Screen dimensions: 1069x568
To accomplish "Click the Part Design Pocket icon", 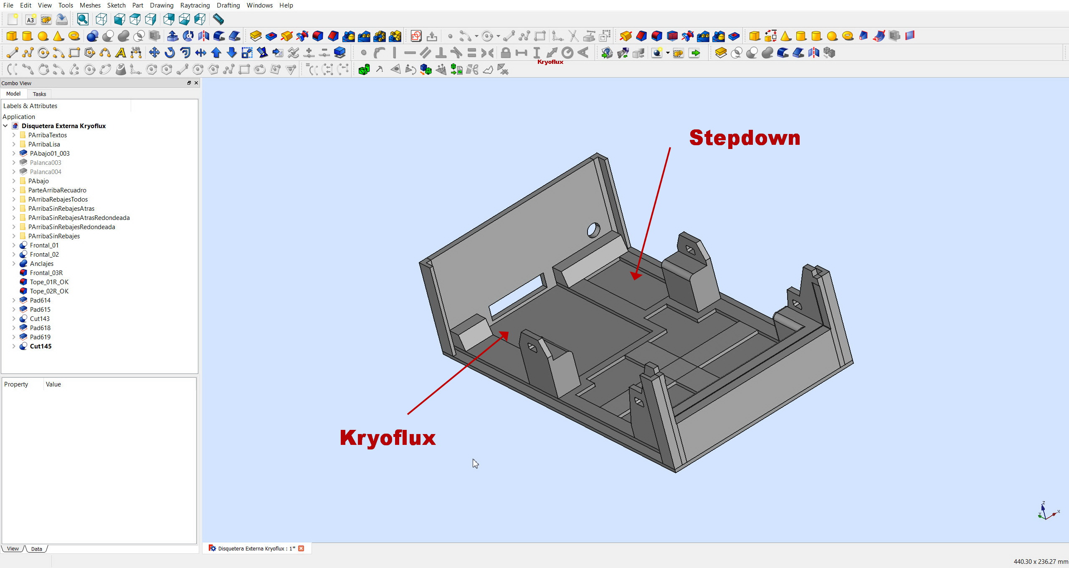I will pos(271,36).
